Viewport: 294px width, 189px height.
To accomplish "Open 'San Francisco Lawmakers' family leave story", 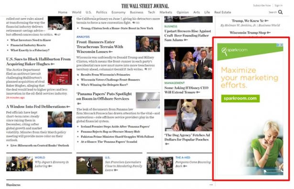I will coord(123,166).
